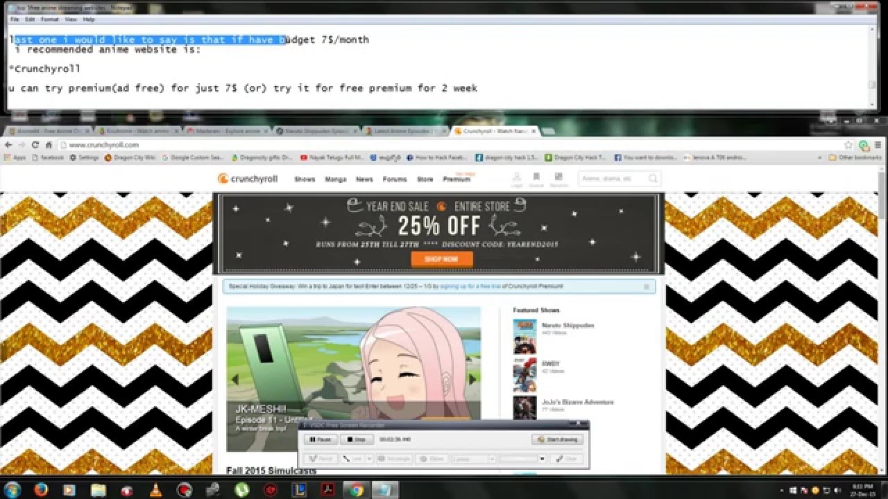Open Store in Crunchyroll navigation
The image size is (888, 499).
pos(425,179)
